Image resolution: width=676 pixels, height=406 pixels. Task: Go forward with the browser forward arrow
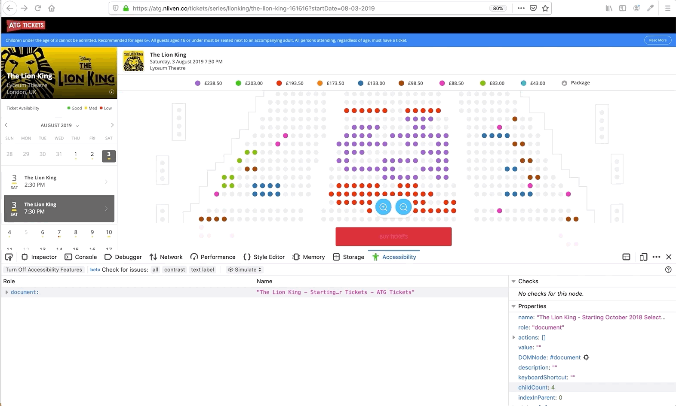[24, 8]
